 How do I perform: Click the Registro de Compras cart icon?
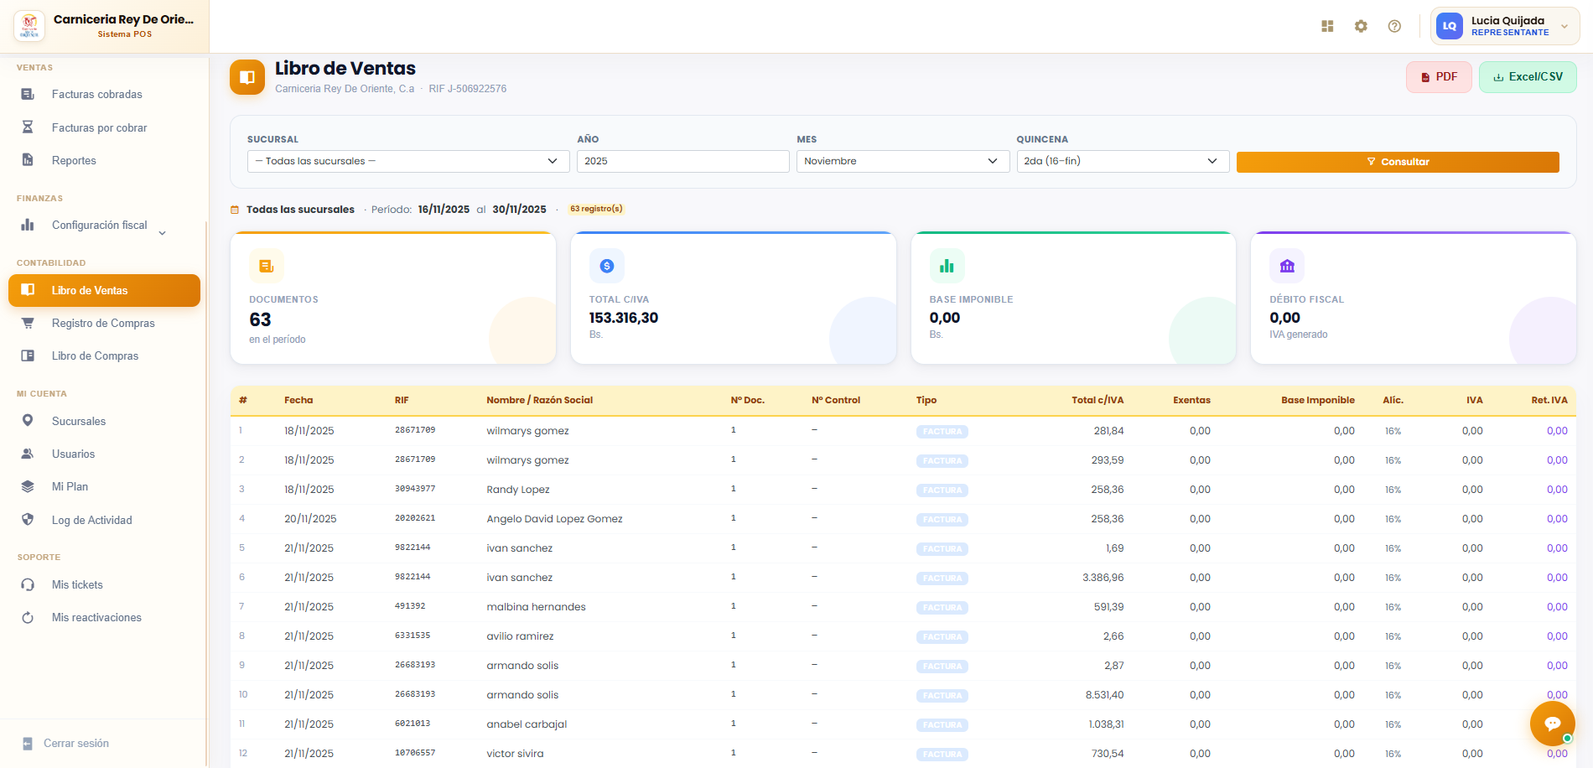[28, 323]
